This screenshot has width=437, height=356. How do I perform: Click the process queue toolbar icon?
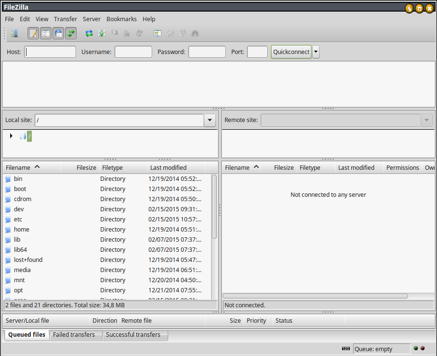[x=102, y=33]
